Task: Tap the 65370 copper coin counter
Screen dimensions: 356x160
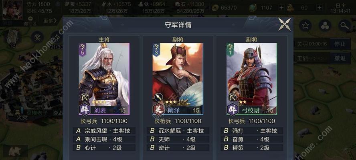Action: (225, 8)
